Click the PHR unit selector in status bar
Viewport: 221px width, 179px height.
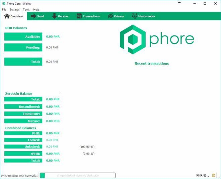199,175
